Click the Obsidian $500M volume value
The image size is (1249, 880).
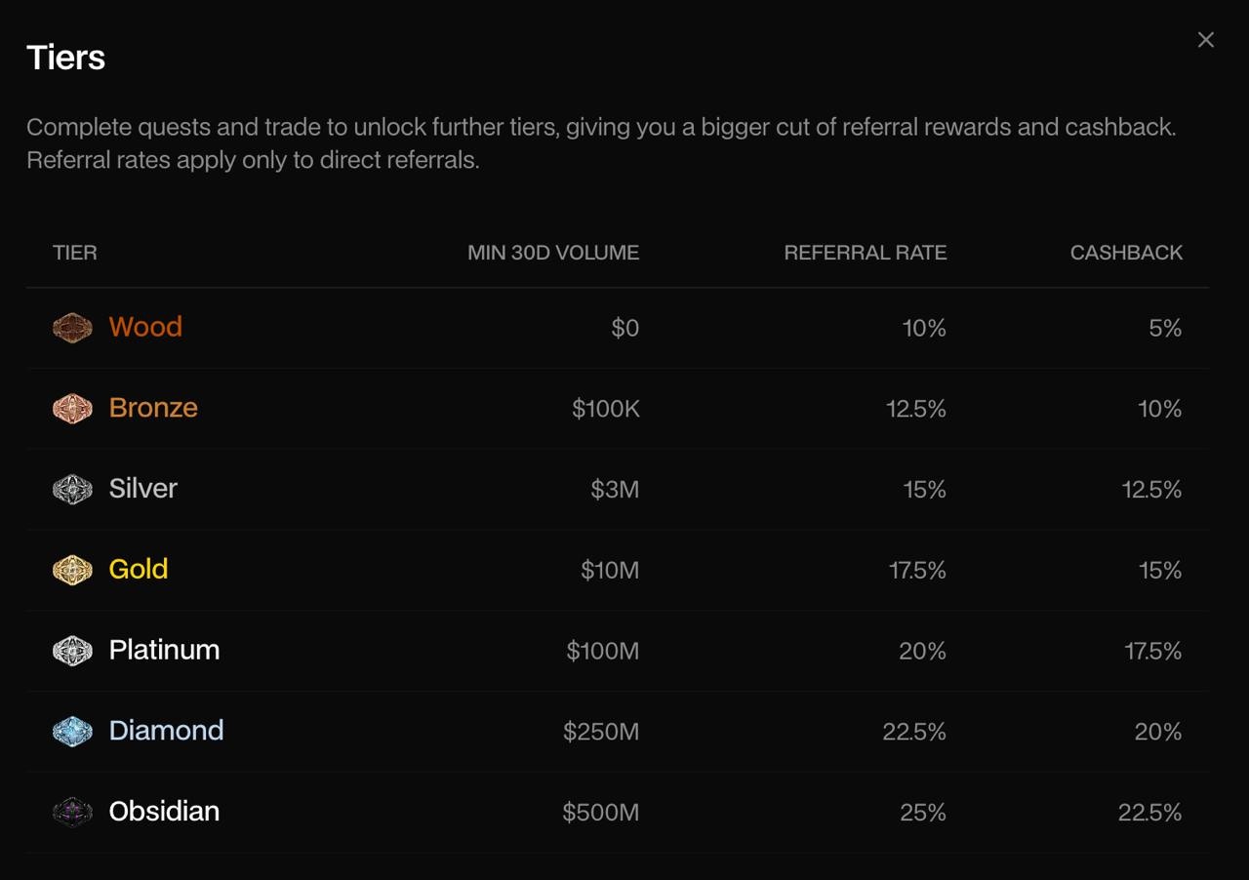[600, 812]
